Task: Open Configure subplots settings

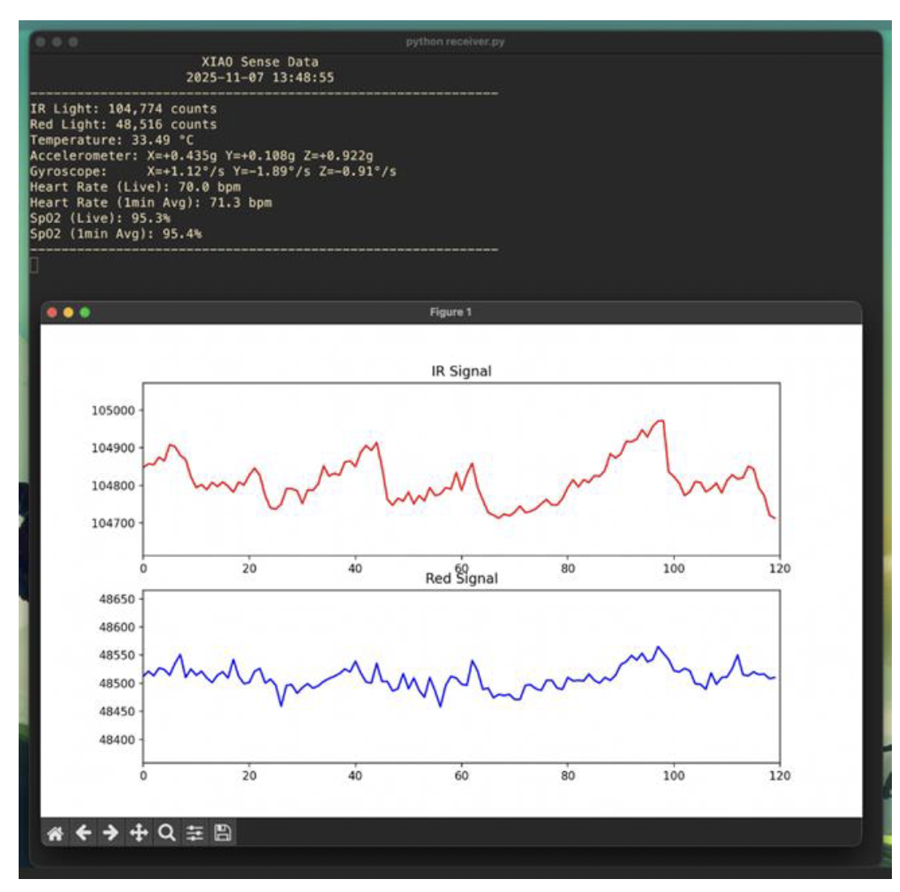Action: (195, 832)
